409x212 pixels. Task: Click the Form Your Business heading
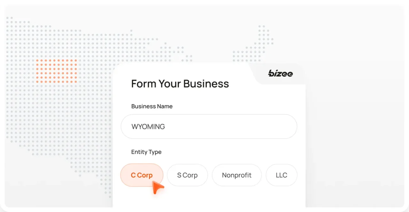180,84
